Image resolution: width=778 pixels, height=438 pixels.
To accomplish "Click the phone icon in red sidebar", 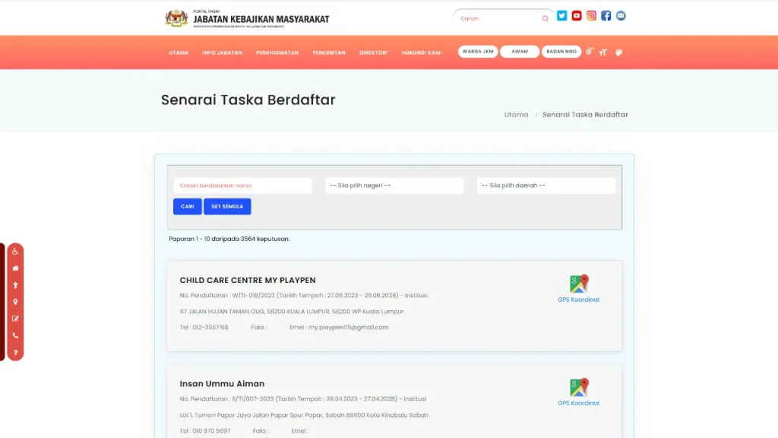I will click(x=15, y=335).
